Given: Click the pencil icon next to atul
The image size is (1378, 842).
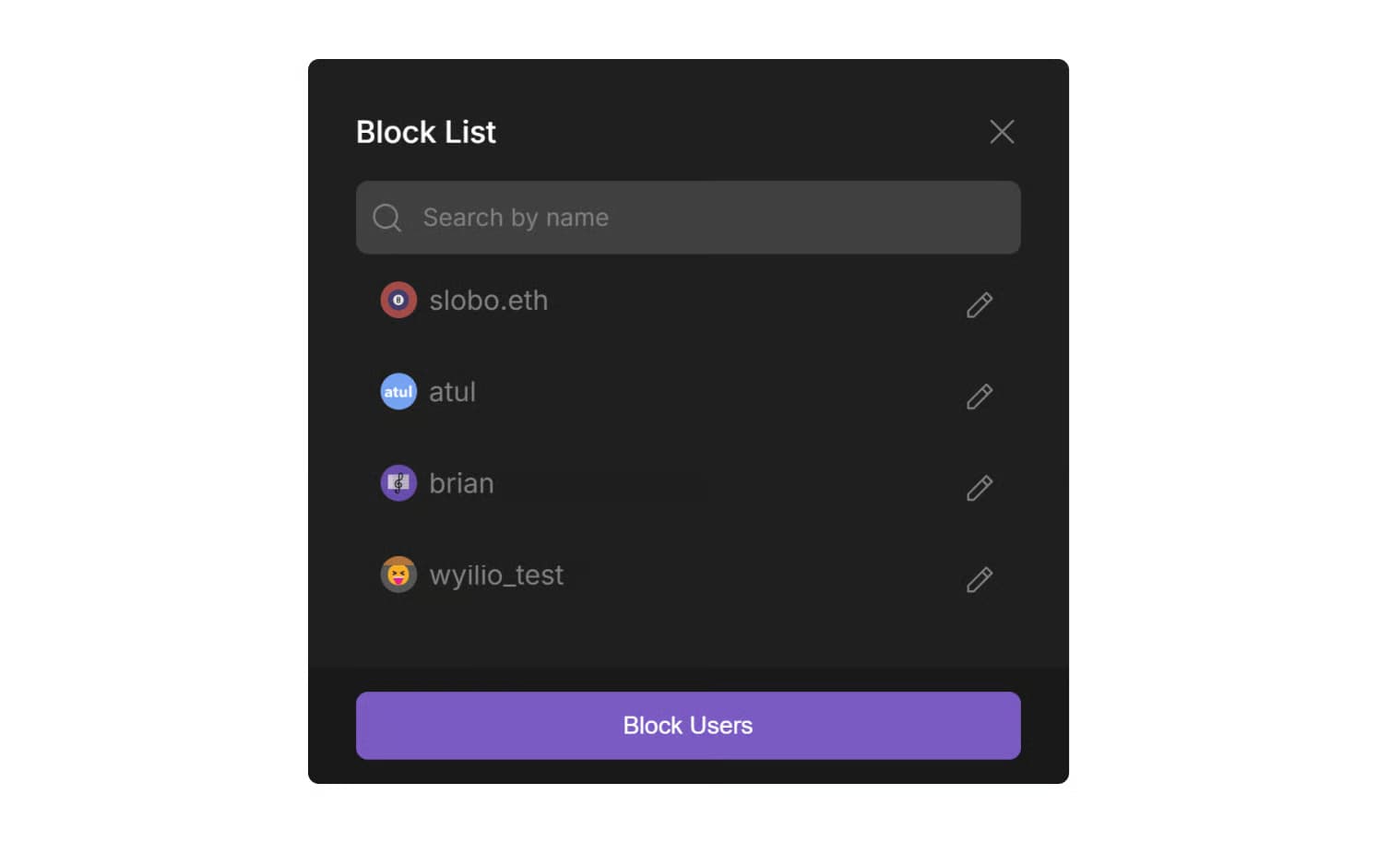Looking at the screenshot, I should pos(979,396).
